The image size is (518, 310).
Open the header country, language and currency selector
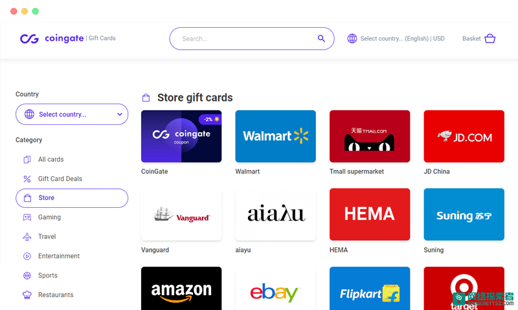pos(396,39)
